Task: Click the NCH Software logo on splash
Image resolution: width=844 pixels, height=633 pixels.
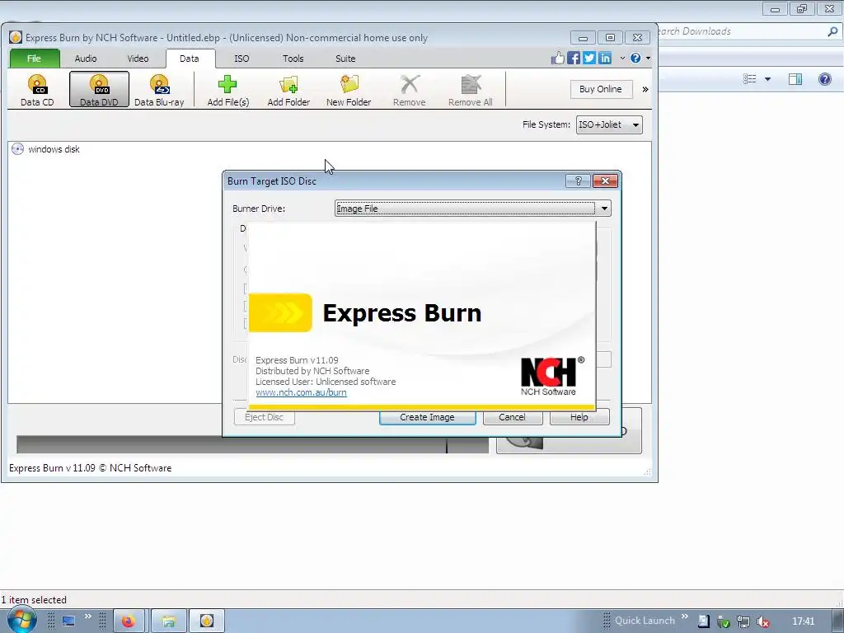Action: 551,376
